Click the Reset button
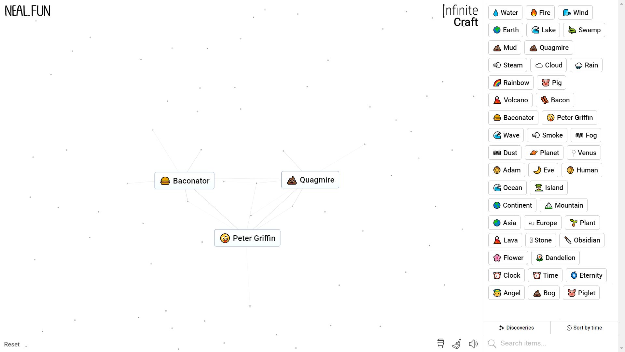 [x=12, y=344]
